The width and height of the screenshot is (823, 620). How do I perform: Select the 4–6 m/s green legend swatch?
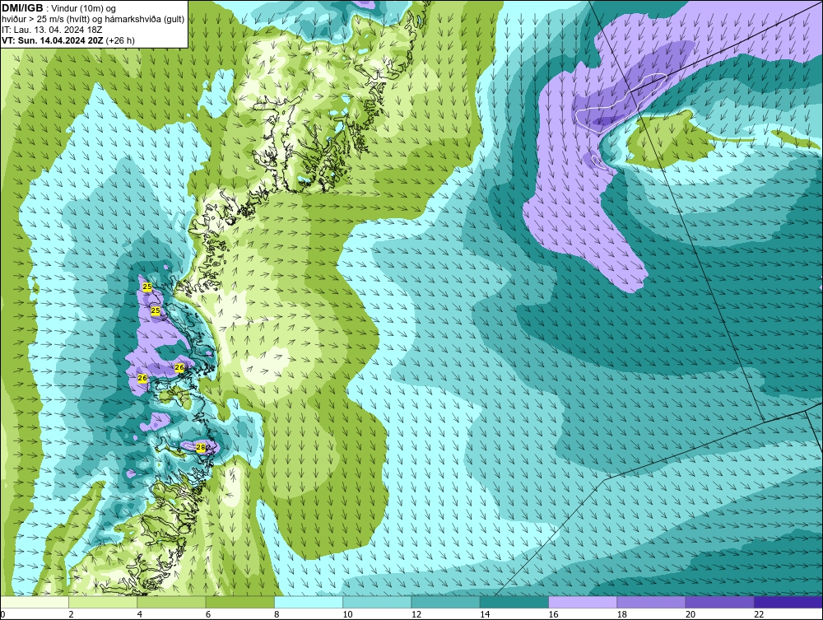click(171, 602)
